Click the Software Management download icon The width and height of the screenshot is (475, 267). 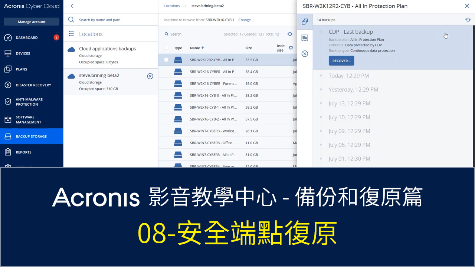pyautogui.click(x=8, y=119)
